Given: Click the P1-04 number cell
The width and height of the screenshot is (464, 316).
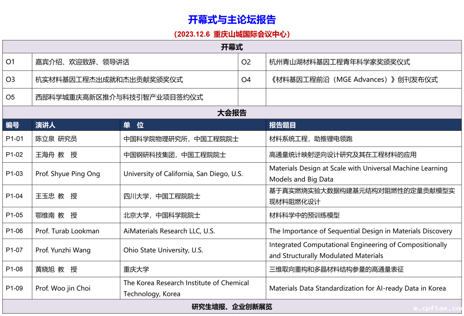Looking at the screenshot, I should pyautogui.click(x=14, y=196).
